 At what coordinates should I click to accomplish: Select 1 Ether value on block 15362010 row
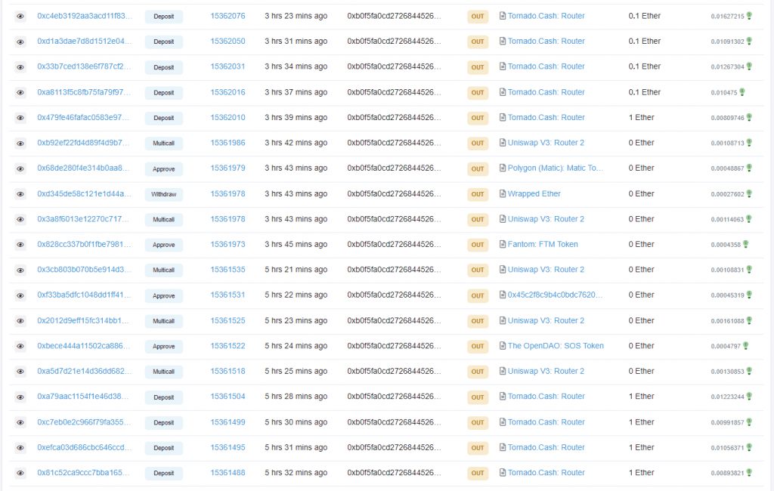pos(641,117)
